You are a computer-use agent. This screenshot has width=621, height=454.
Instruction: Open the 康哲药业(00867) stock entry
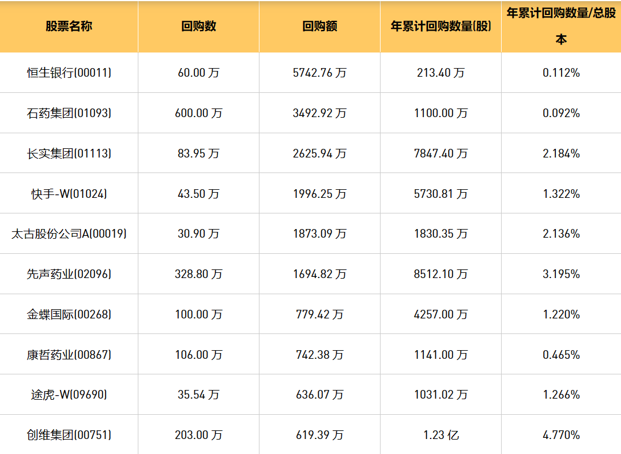[x=69, y=355]
